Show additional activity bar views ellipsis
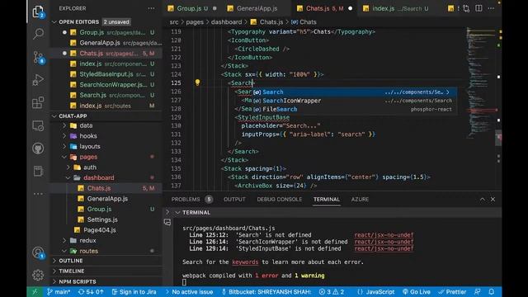Screen dimensions: 528x297 (x=38, y=194)
